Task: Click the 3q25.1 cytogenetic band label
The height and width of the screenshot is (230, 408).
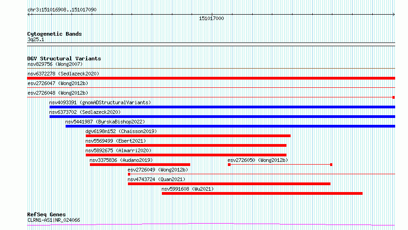Action: [x=36, y=39]
